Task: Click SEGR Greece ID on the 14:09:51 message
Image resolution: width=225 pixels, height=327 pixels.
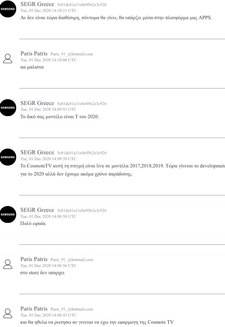Action: (82, 104)
